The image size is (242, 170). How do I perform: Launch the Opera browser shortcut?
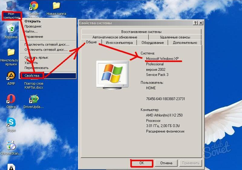click(11, 99)
